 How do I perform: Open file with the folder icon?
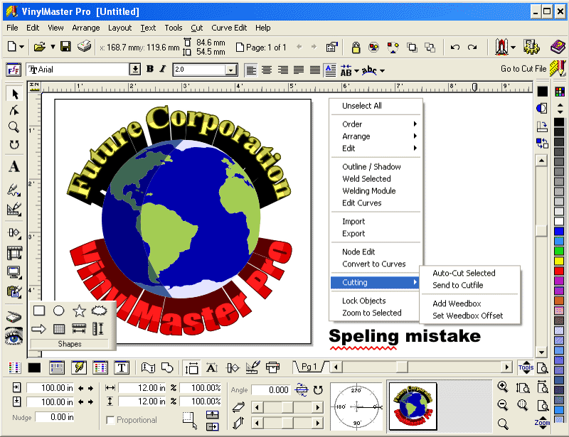tap(40, 47)
